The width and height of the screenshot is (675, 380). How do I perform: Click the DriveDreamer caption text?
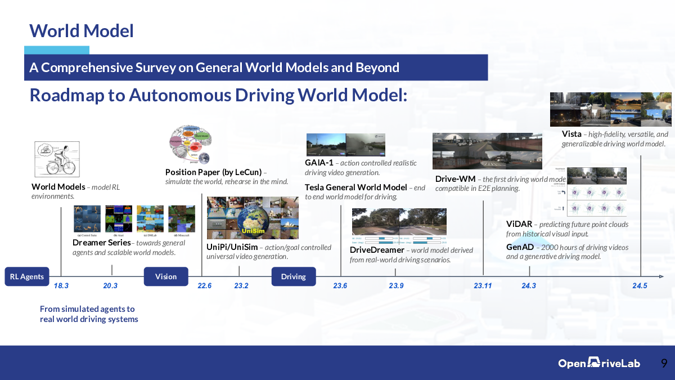(x=411, y=254)
